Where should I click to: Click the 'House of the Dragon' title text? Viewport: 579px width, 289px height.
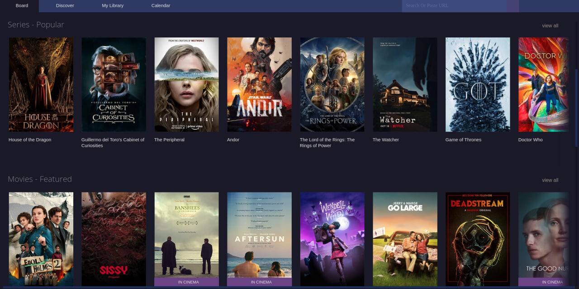[x=30, y=140]
